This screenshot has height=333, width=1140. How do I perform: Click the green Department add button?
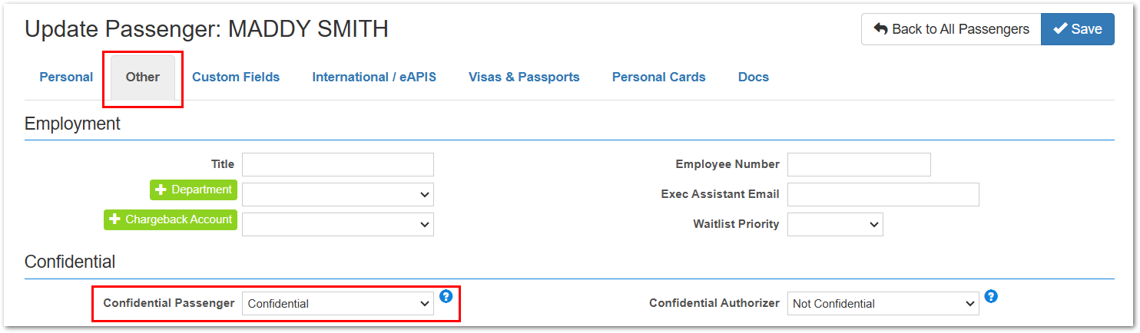[194, 190]
